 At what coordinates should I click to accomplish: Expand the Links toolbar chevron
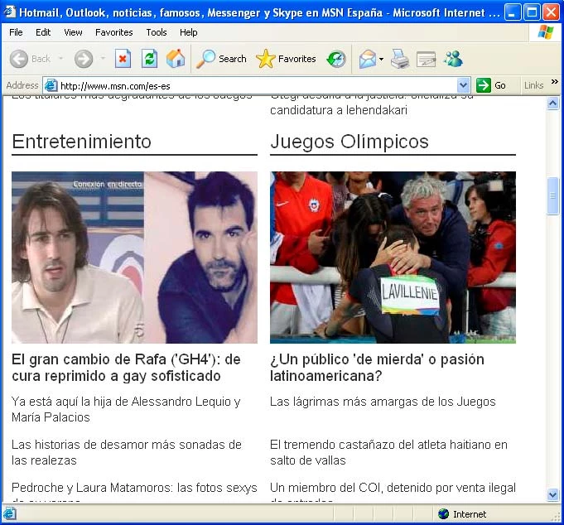(x=554, y=82)
